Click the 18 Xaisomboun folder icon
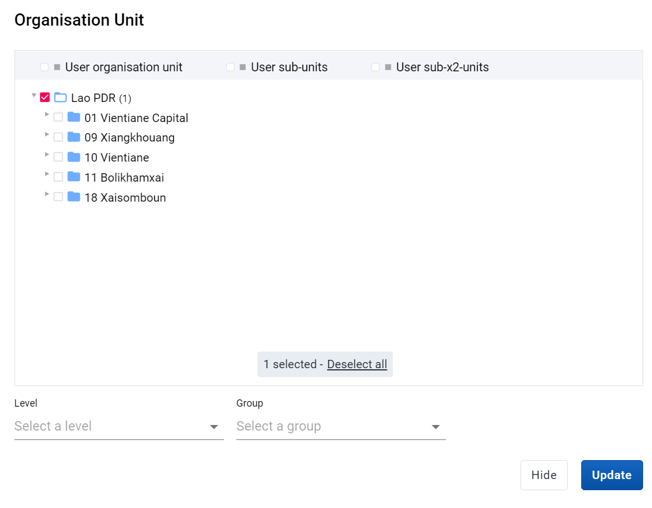This screenshot has width=652, height=508. (x=74, y=197)
